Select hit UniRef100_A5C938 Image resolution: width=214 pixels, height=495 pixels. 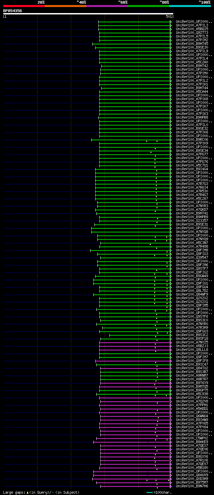(x=192, y=394)
